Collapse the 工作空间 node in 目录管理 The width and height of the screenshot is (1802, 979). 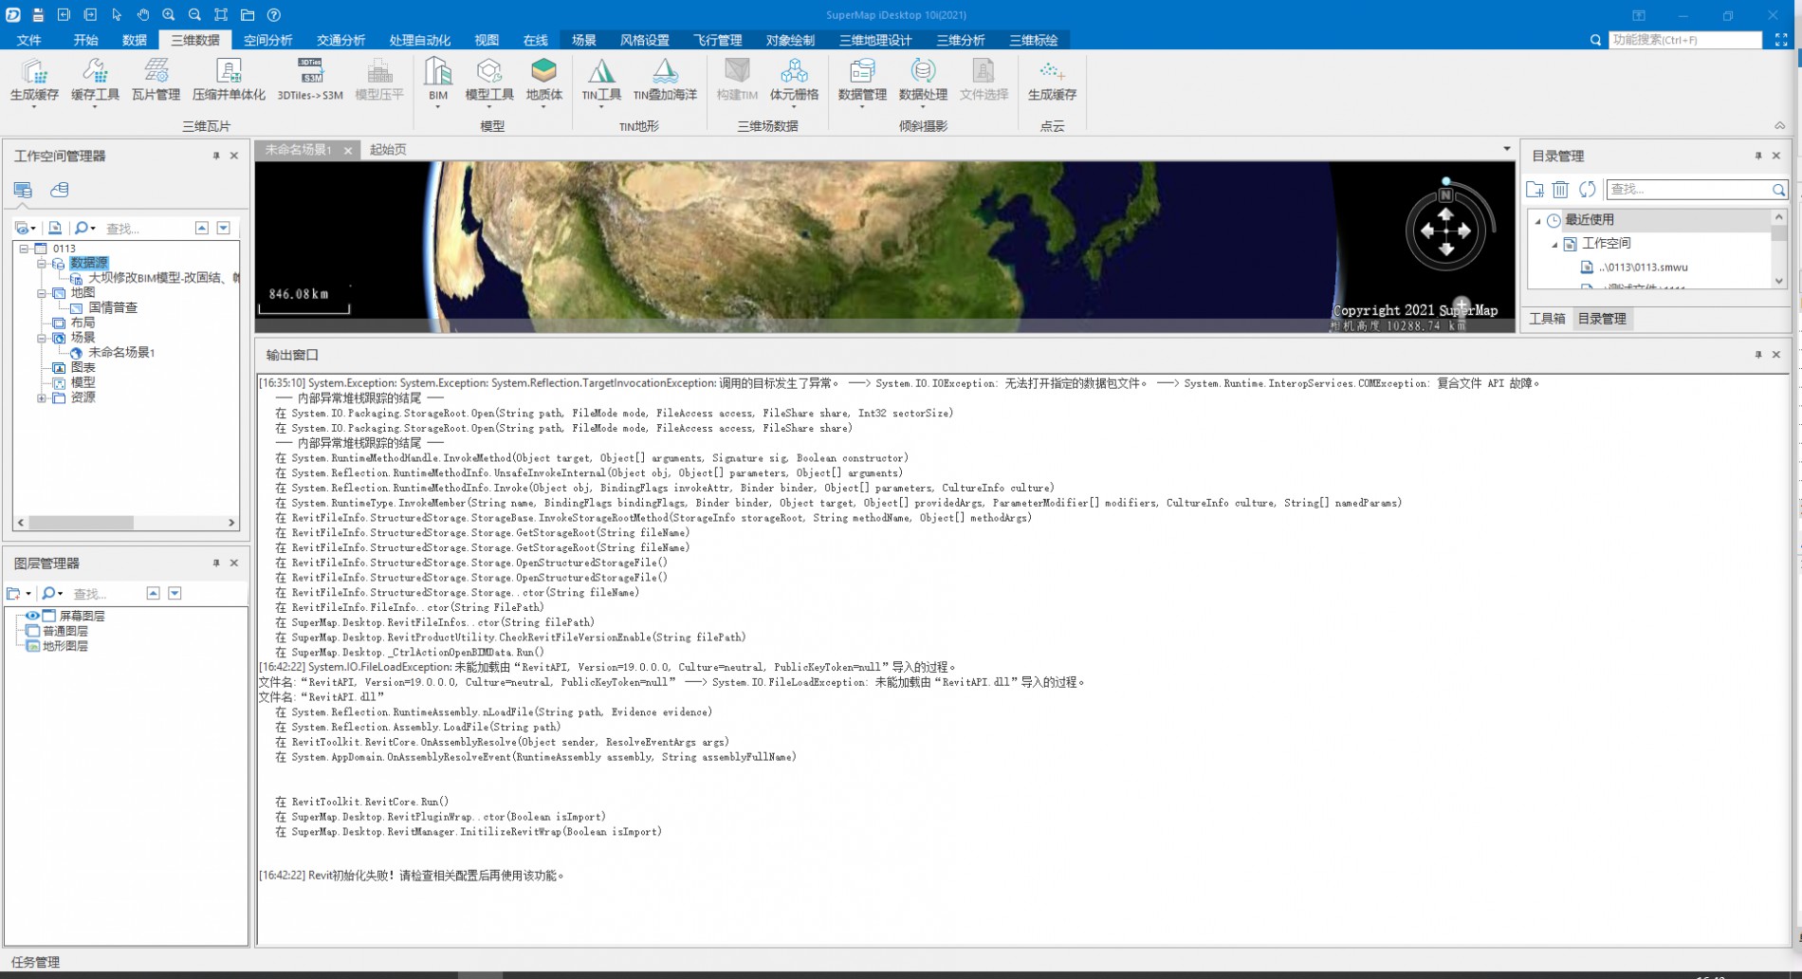coord(1554,245)
